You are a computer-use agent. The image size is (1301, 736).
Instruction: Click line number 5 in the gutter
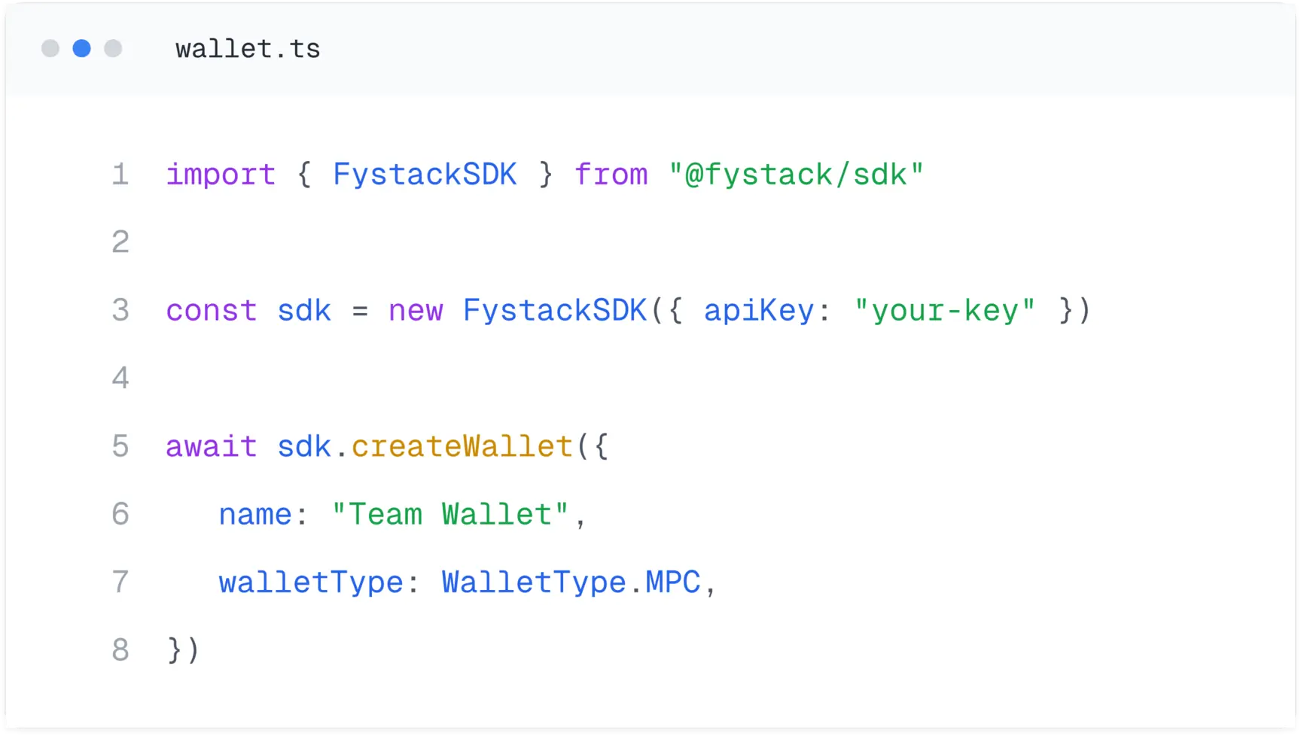pyautogui.click(x=120, y=446)
